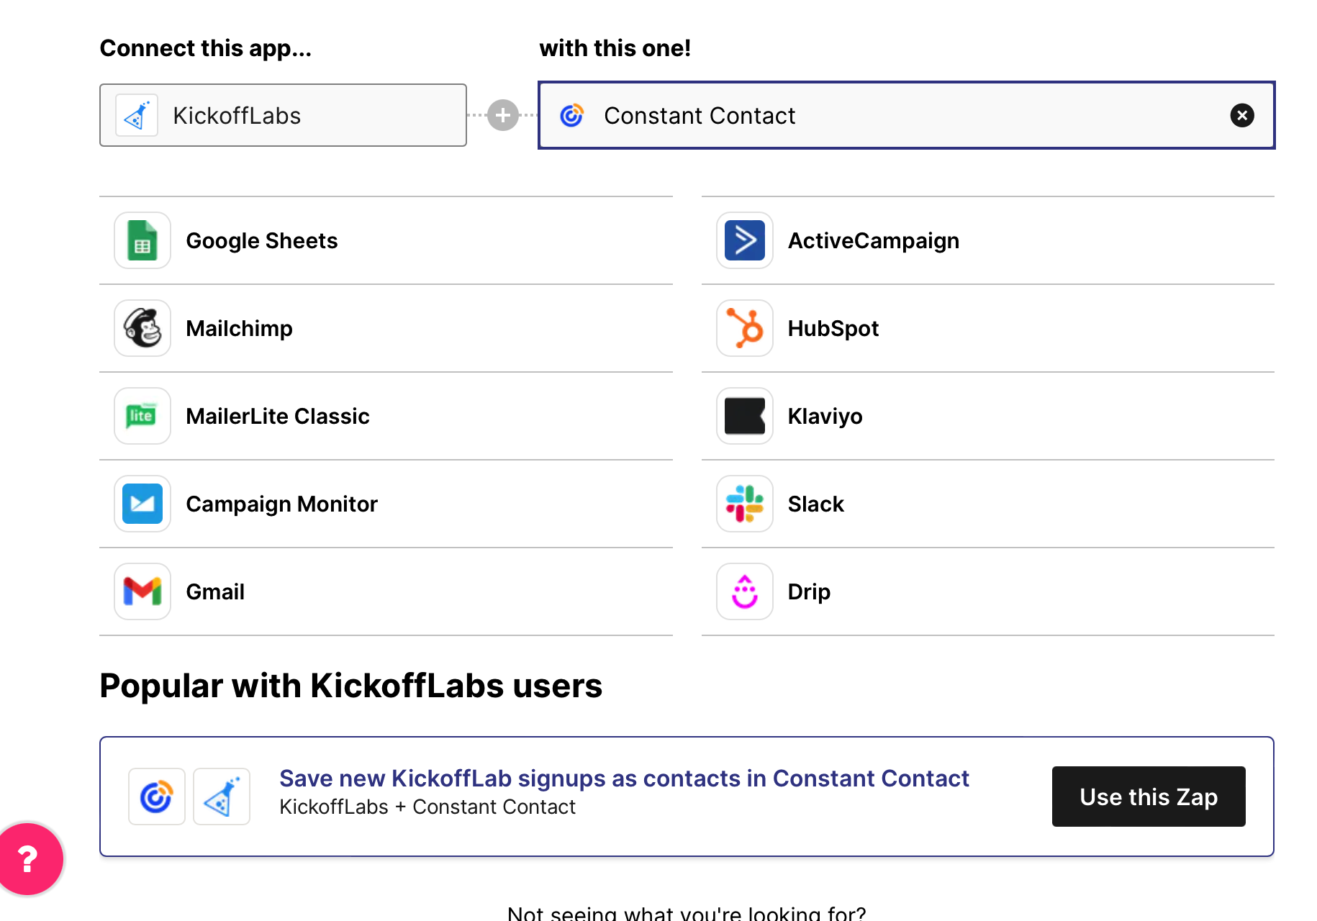This screenshot has width=1317, height=921.
Task: Select the HubSpot icon
Action: [745, 328]
